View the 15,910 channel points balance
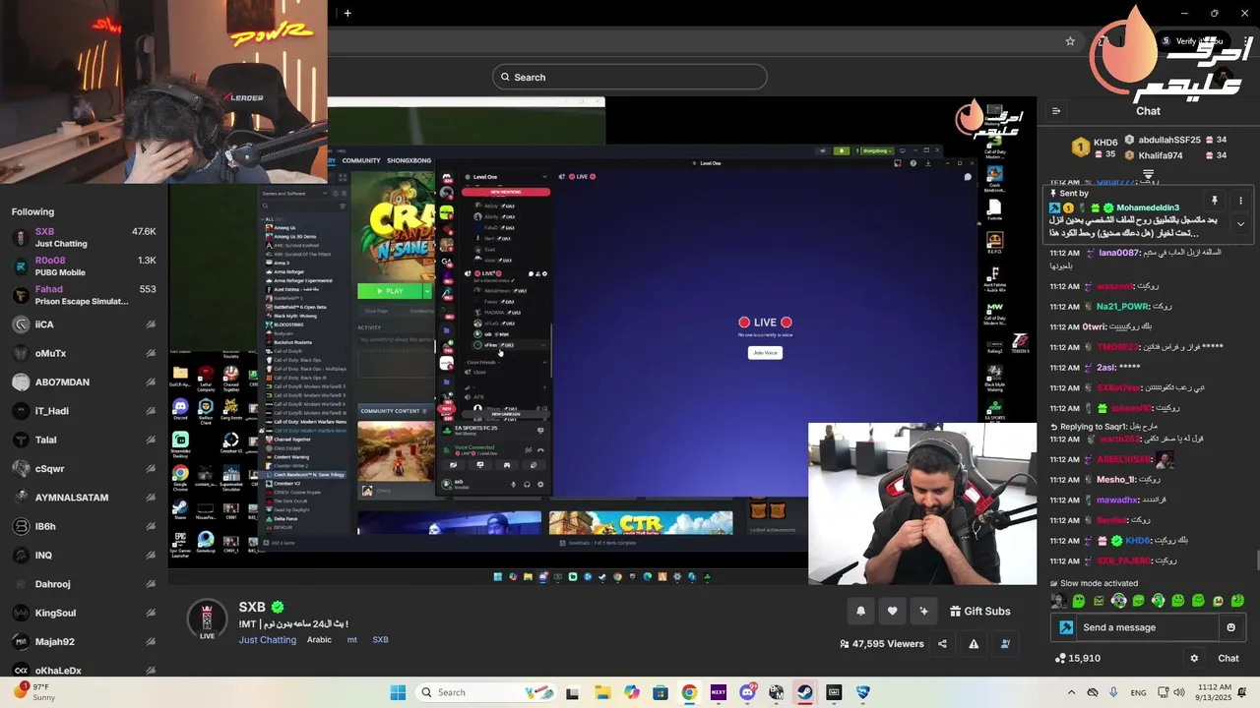Screen dimensions: 1260x708 click(1077, 659)
